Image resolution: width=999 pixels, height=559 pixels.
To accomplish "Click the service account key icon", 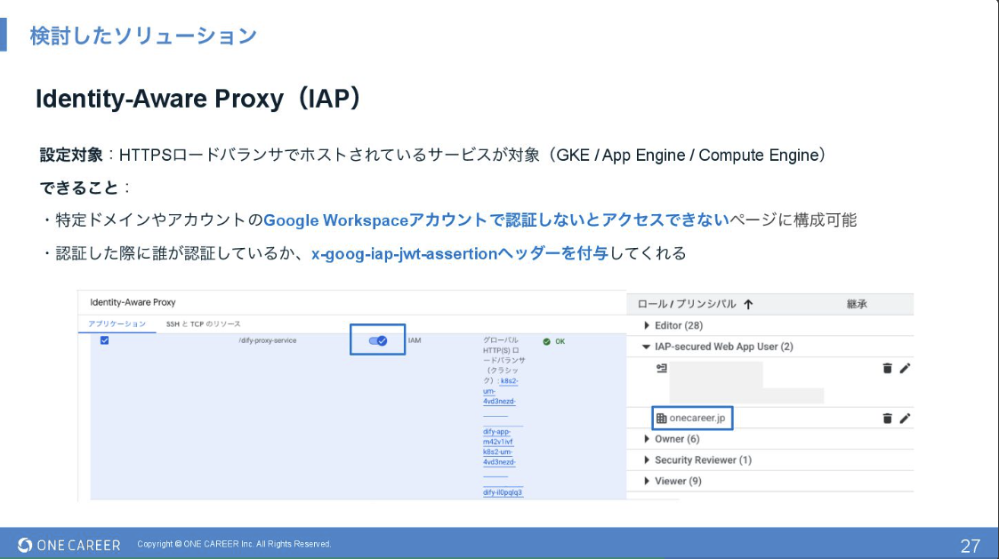I will pos(661,368).
